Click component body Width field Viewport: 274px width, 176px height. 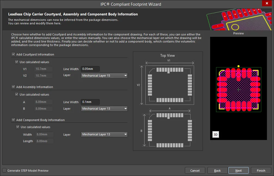(x=45, y=134)
